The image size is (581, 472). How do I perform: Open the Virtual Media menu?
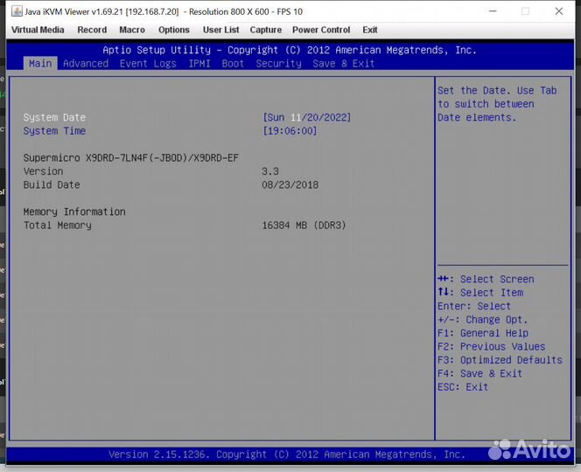point(38,30)
